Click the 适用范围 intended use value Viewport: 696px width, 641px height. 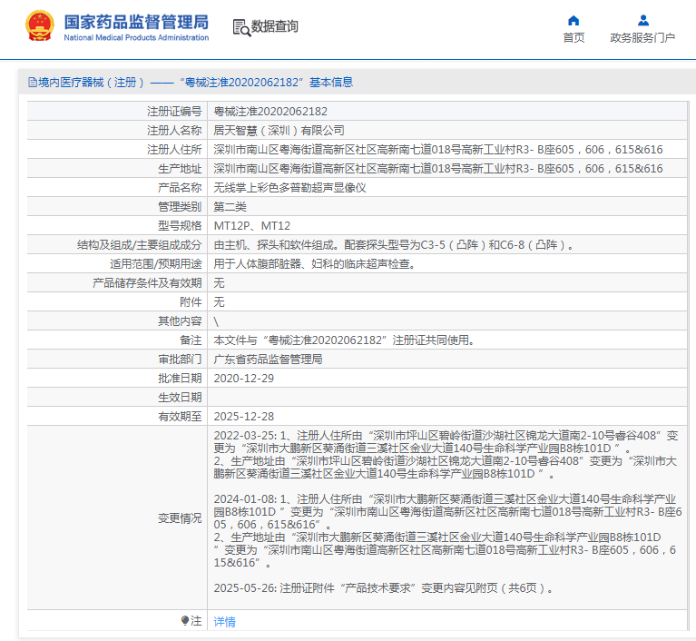coord(315,264)
